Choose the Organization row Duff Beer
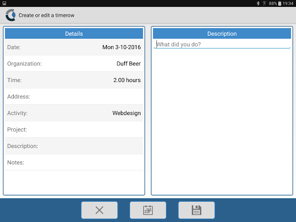296x222 pixels. pyautogui.click(x=74, y=64)
